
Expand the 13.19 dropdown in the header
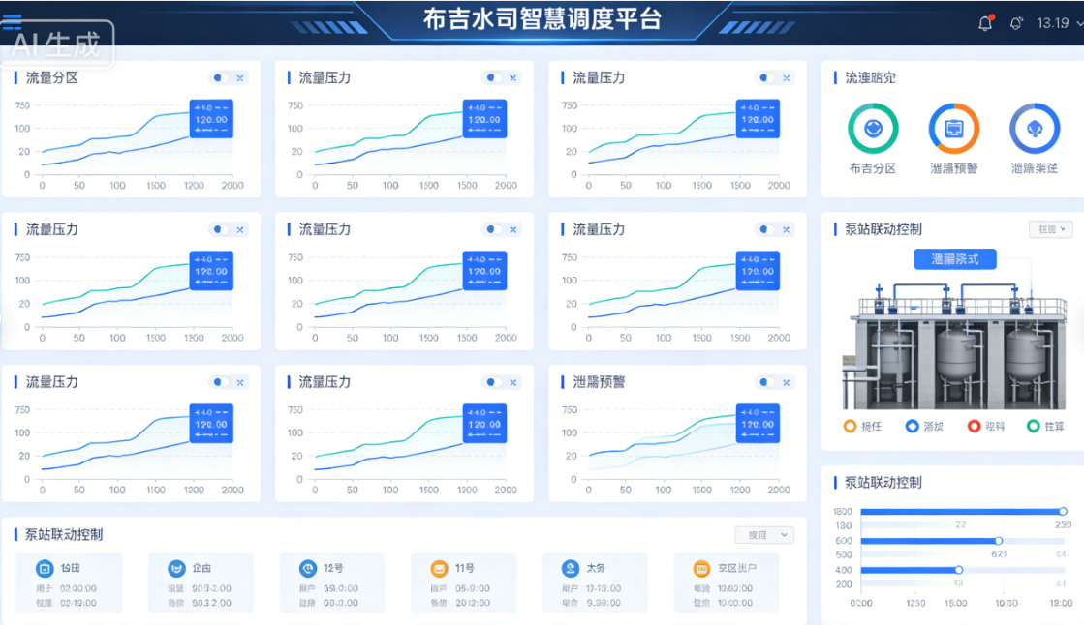click(x=1060, y=23)
